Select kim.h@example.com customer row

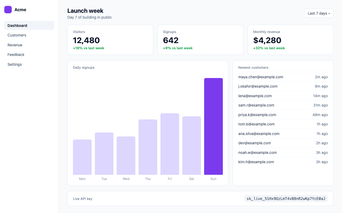[x=283, y=162]
